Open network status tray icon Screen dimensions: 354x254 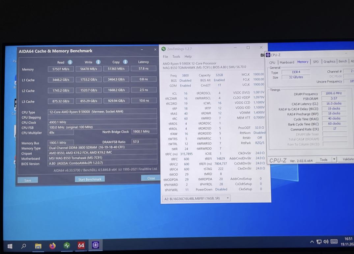319,242
